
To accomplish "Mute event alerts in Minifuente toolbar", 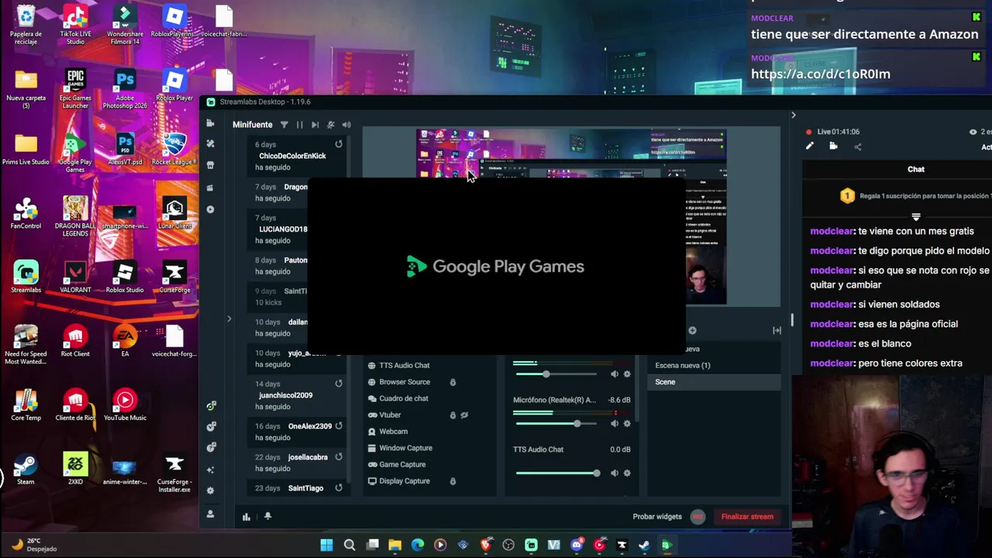I will pos(331,125).
